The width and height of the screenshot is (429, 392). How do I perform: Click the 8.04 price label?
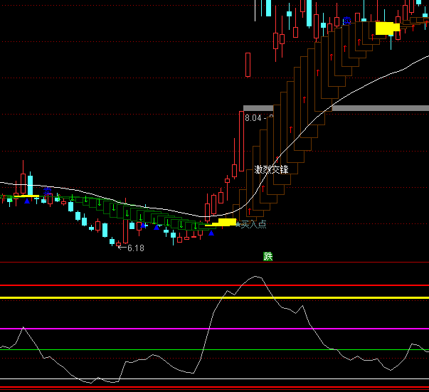255,118
